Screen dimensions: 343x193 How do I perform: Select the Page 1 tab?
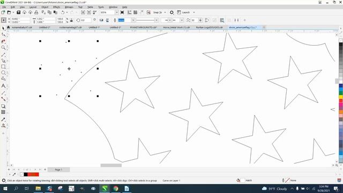pyautogui.click(x=58, y=169)
